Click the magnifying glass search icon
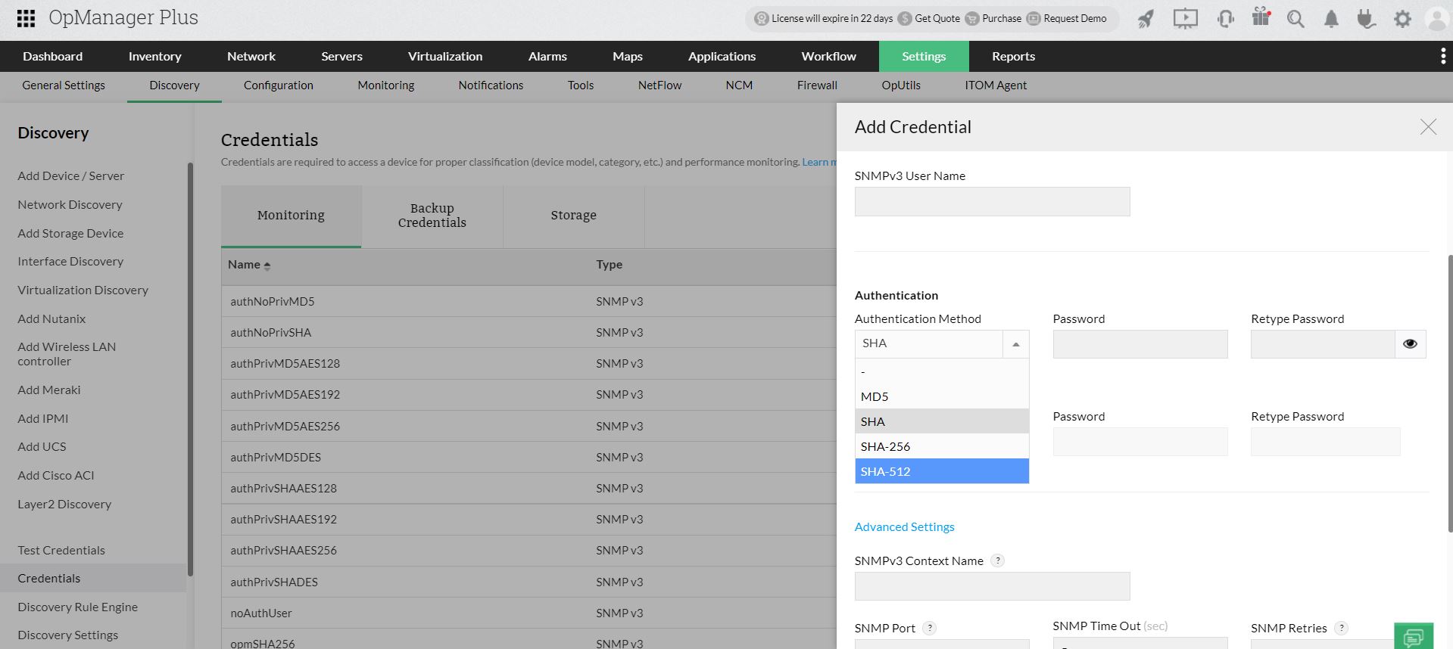1453x649 pixels. tap(1296, 19)
